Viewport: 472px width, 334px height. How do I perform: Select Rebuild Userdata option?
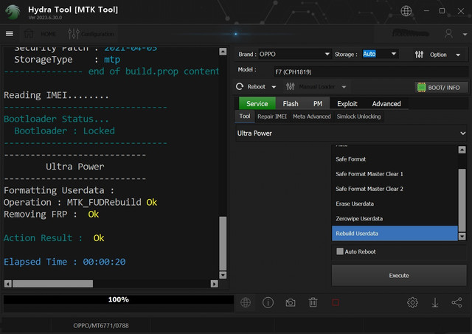395,234
